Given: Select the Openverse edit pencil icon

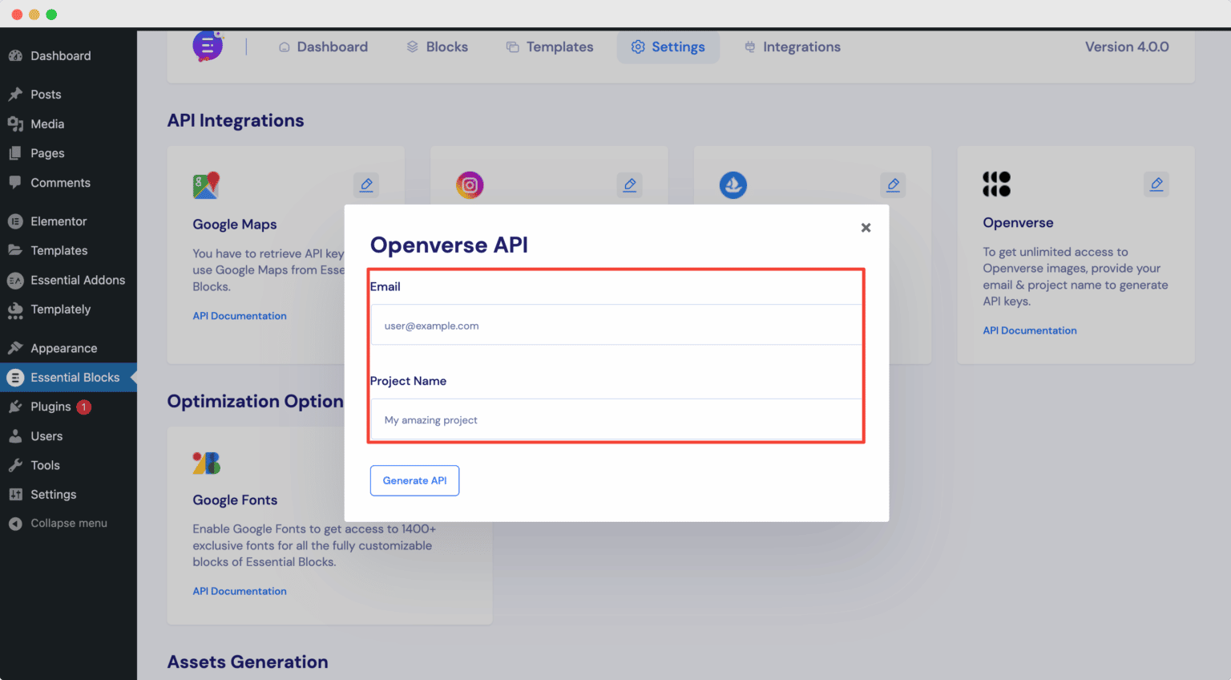Looking at the screenshot, I should click(1156, 184).
